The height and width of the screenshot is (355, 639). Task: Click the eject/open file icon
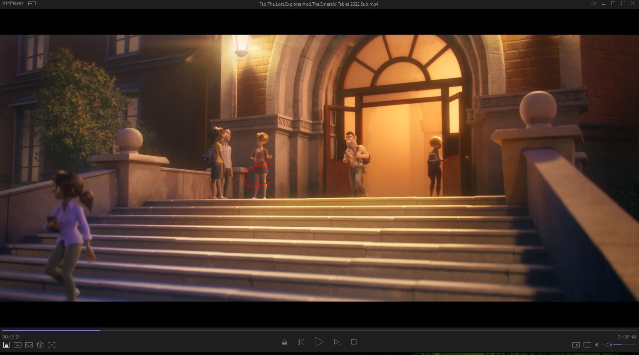(x=284, y=342)
